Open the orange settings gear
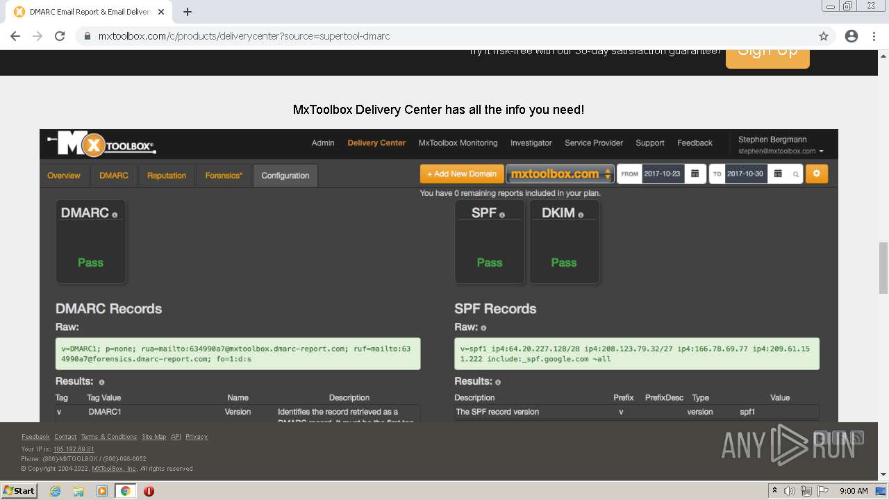This screenshot has height=500, width=889. 817,174
